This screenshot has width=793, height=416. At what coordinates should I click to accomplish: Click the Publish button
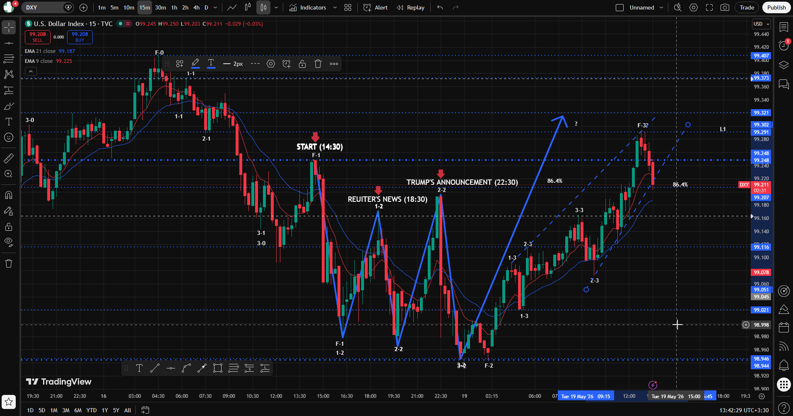click(x=776, y=7)
